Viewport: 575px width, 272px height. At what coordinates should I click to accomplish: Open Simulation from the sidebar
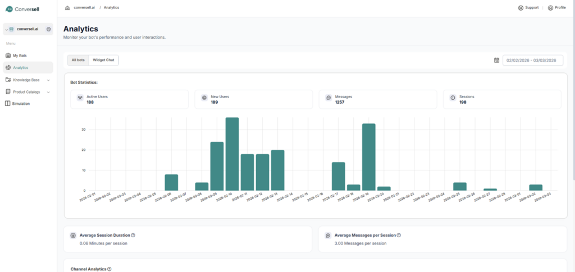[x=21, y=104]
